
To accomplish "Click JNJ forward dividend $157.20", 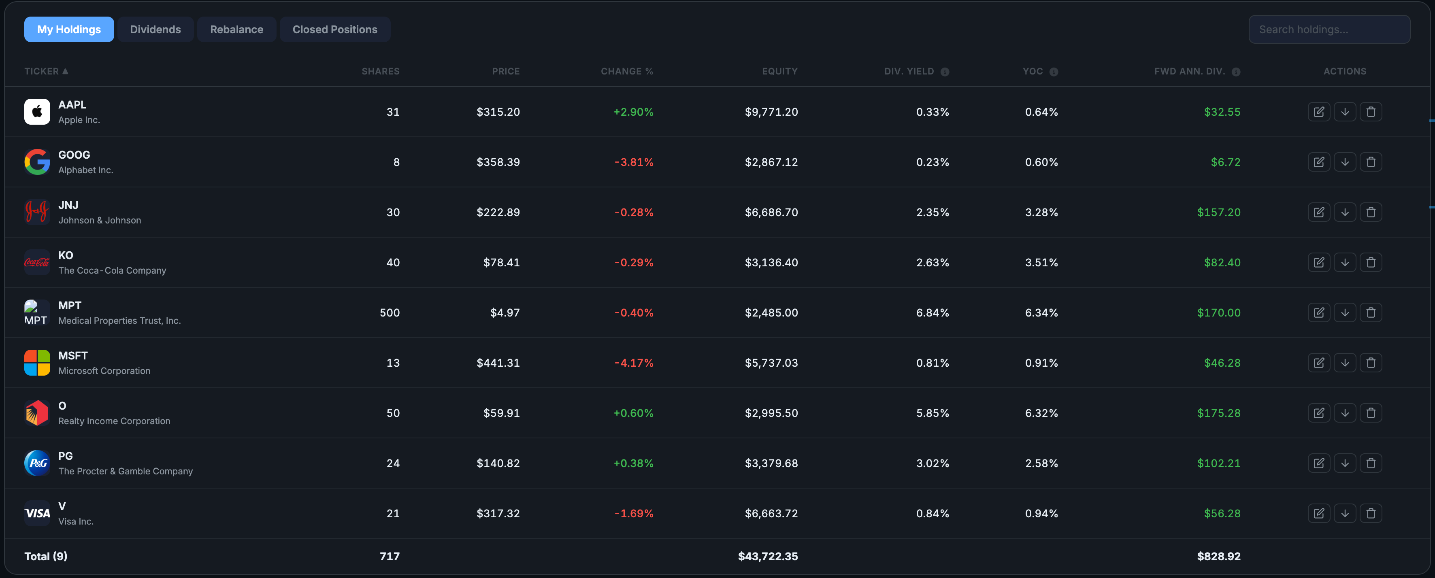I will coord(1219,212).
